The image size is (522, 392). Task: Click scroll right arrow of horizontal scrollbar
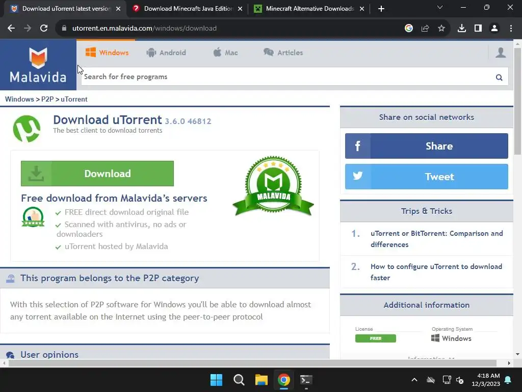pyautogui.click(x=509, y=363)
